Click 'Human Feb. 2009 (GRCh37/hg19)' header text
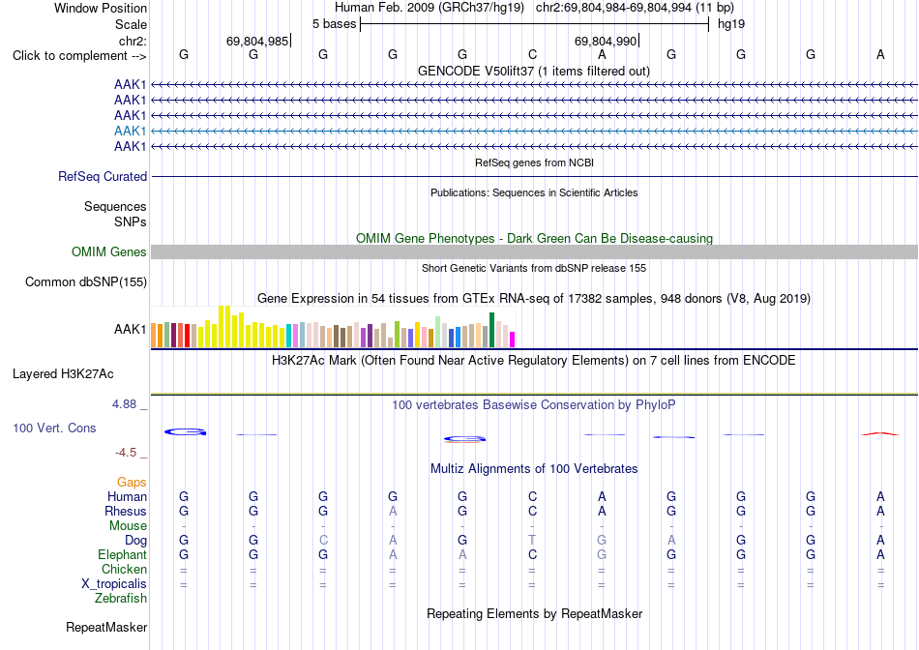Screen dimensions: 919x650 [x=429, y=8]
